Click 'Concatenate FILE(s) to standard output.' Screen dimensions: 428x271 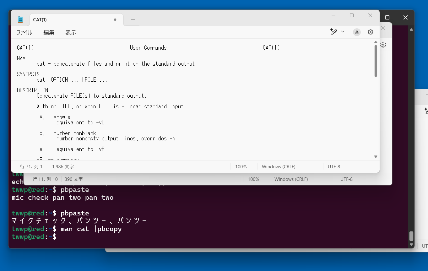pyautogui.click(x=92, y=96)
